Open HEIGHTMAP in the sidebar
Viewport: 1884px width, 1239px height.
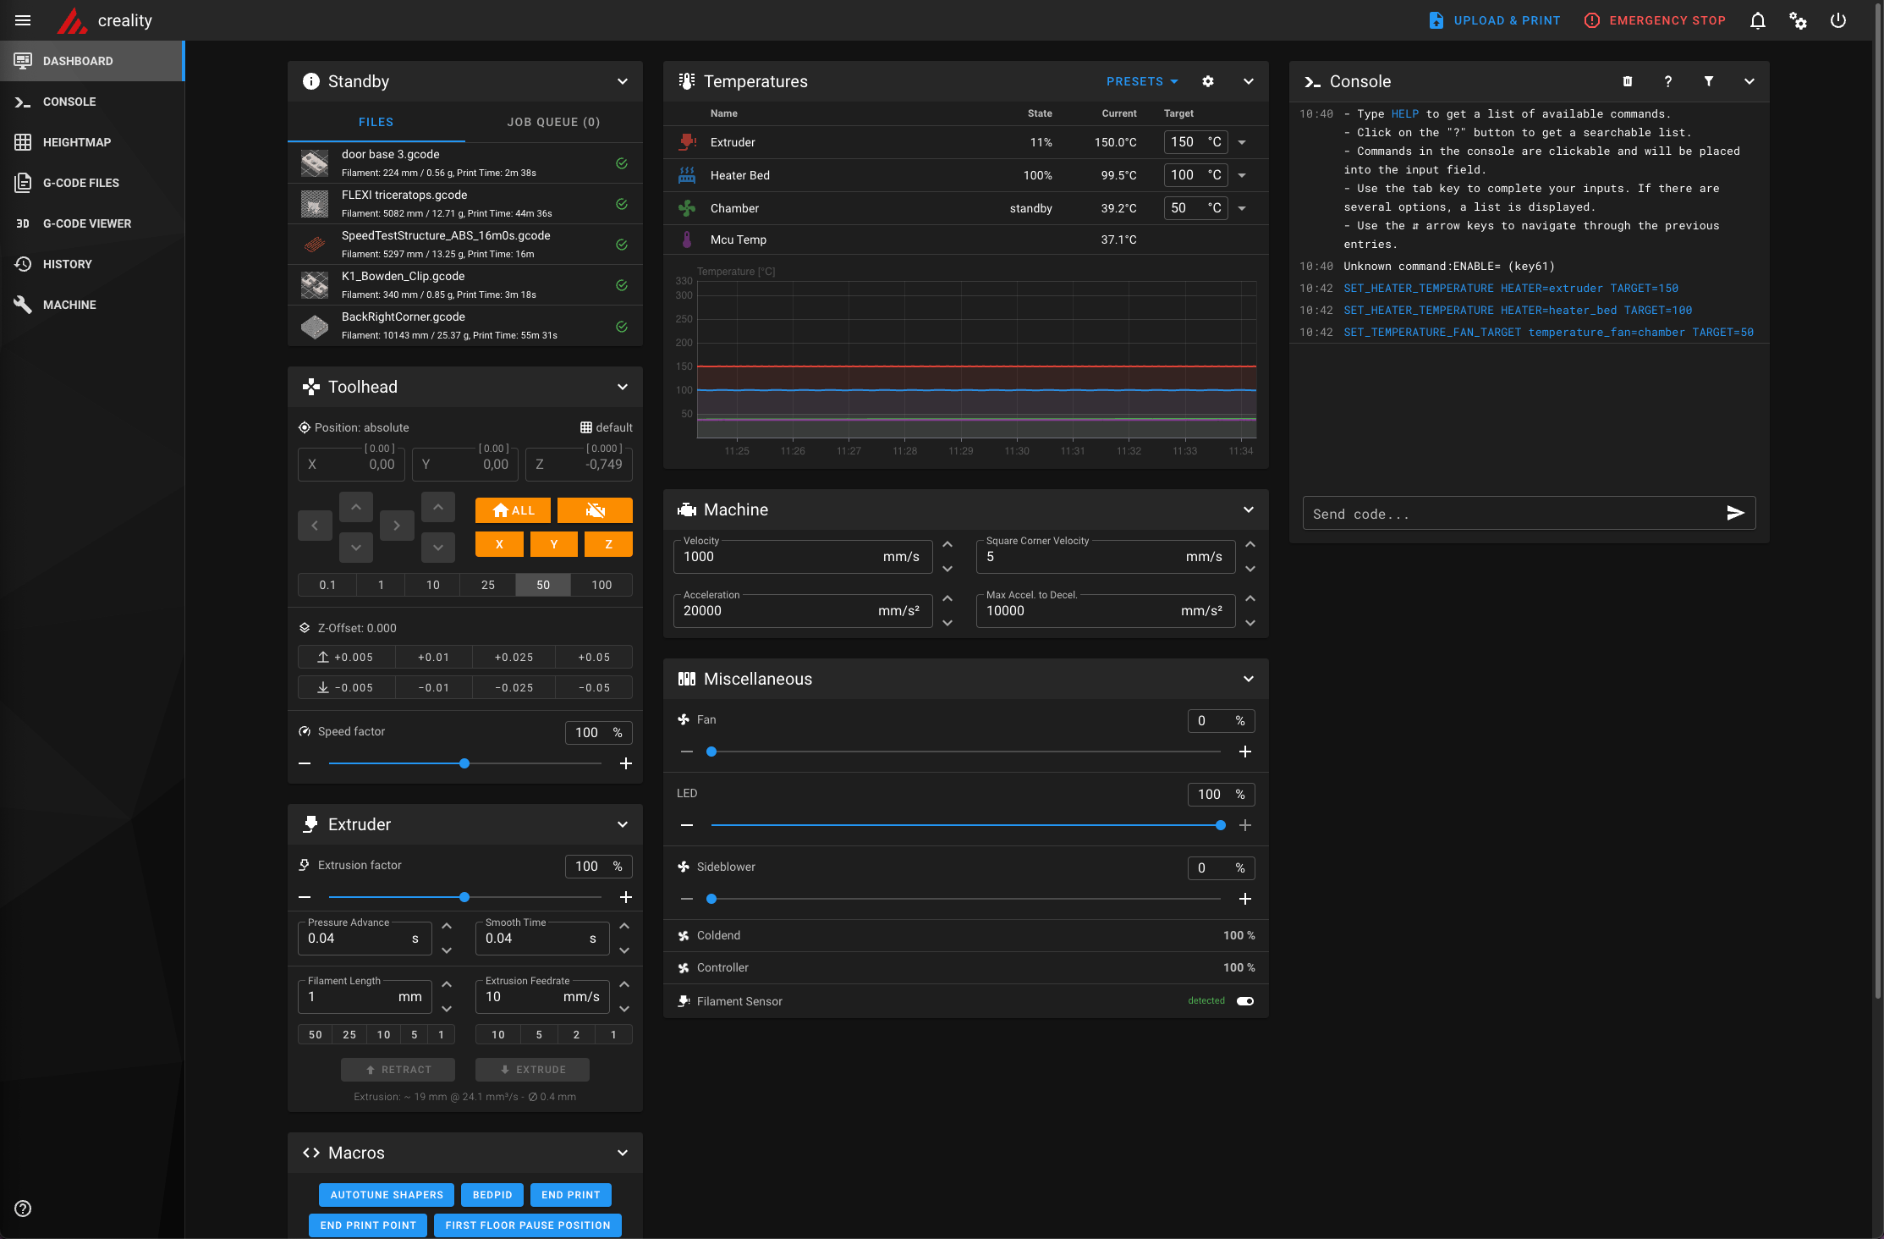[x=76, y=142]
